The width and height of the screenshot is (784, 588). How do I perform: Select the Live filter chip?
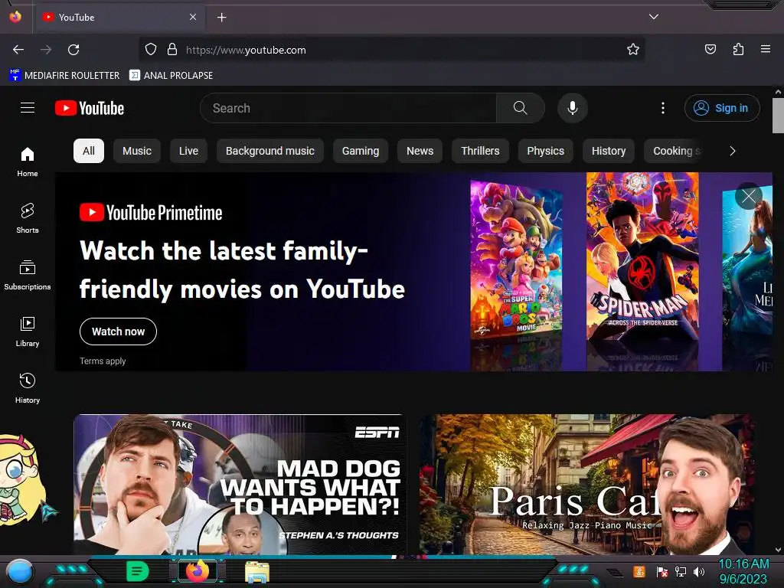coord(188,151)
